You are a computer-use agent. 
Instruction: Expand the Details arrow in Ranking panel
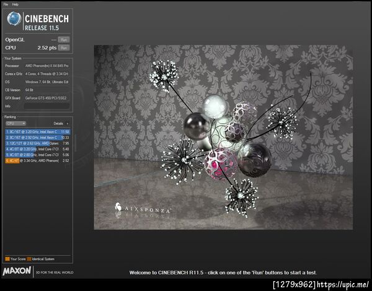click(x=68, y=123)
